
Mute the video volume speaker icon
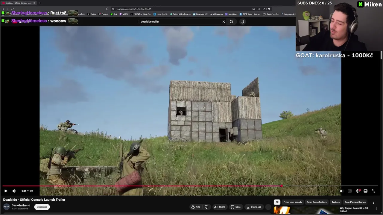[14, 191]
